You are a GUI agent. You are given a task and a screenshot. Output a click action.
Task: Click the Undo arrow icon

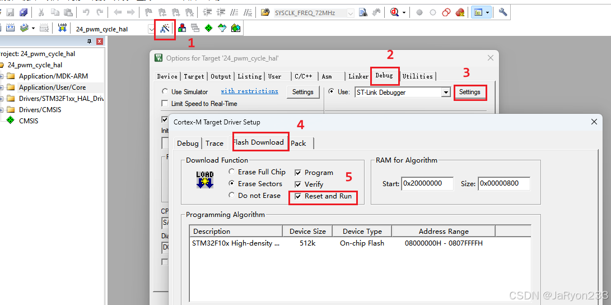pos(86,12)
